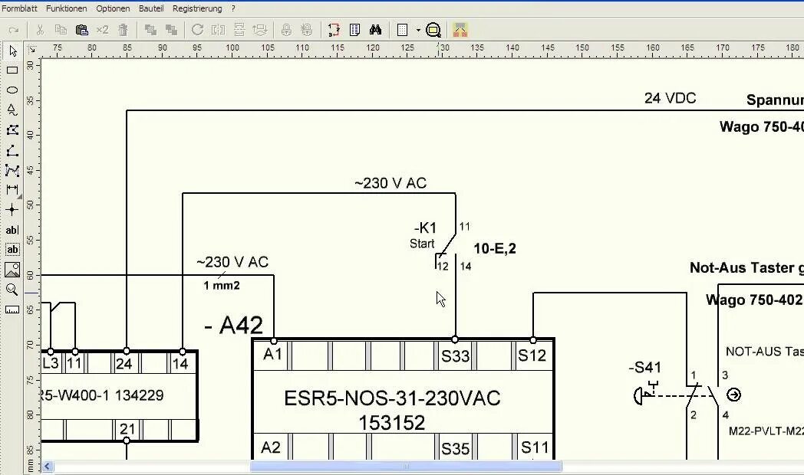Click the send to back icon
Viewport: 804px width, 475px height.
pyautogui.click(x=171, y=30)
